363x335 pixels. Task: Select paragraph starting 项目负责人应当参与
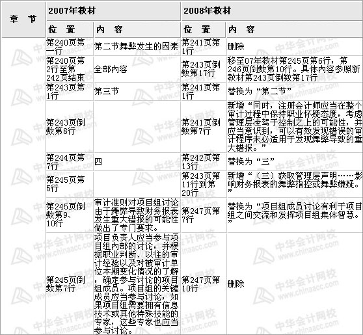click(x=137, y=284)
